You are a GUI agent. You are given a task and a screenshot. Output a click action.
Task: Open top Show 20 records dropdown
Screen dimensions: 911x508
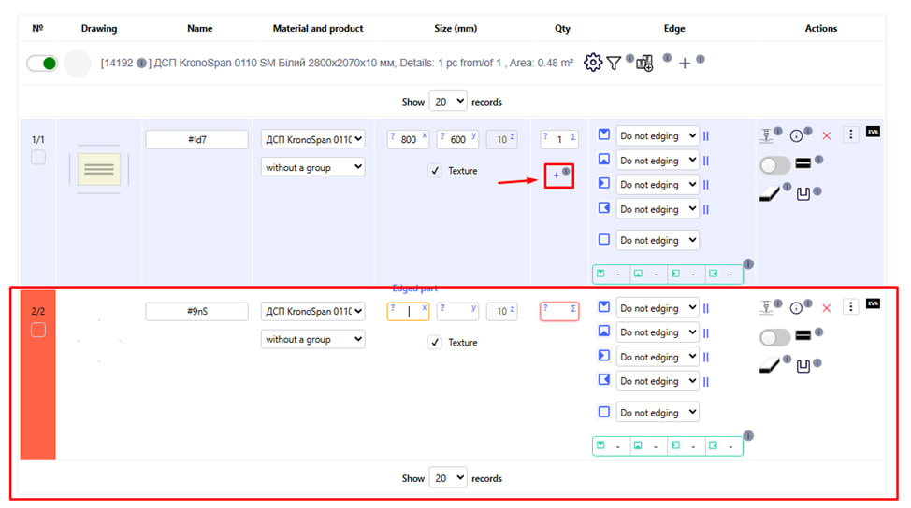tap(447, 102)
